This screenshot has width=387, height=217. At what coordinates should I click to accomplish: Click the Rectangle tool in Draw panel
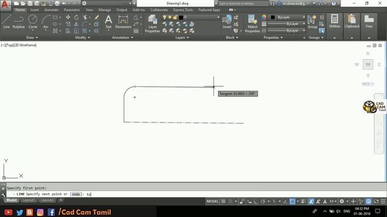coord(55,17)
